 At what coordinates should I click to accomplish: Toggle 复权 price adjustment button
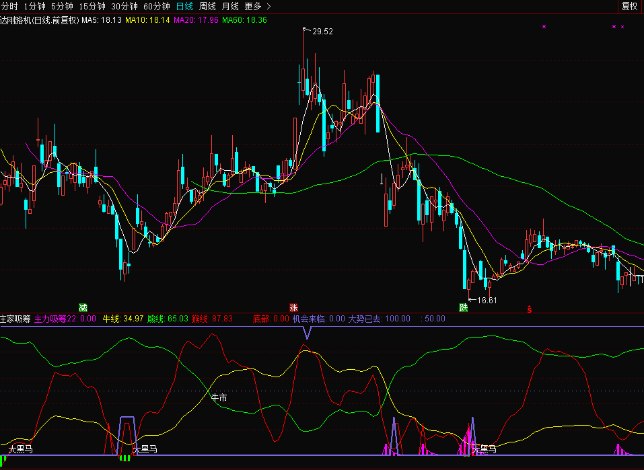[629, 6]
